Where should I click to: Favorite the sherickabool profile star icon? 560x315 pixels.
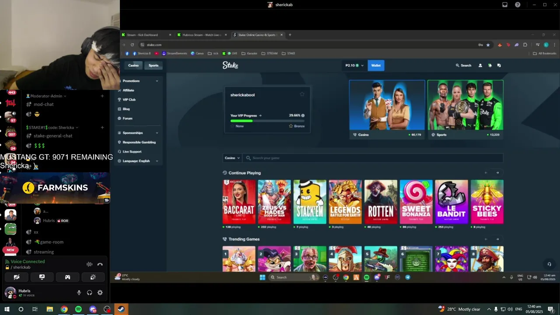click(302, 94)
